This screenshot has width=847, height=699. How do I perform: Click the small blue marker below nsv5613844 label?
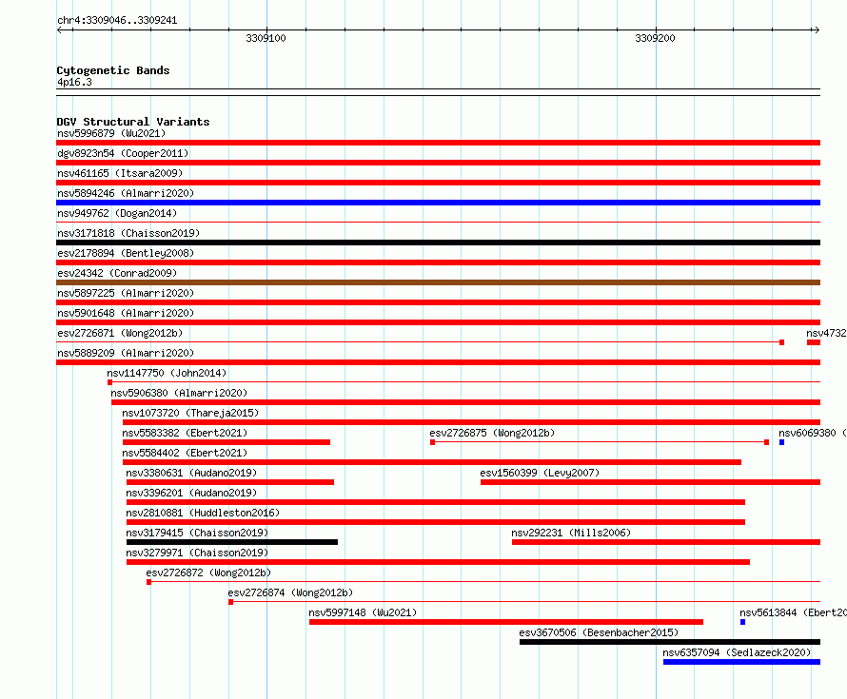point(742,622)
